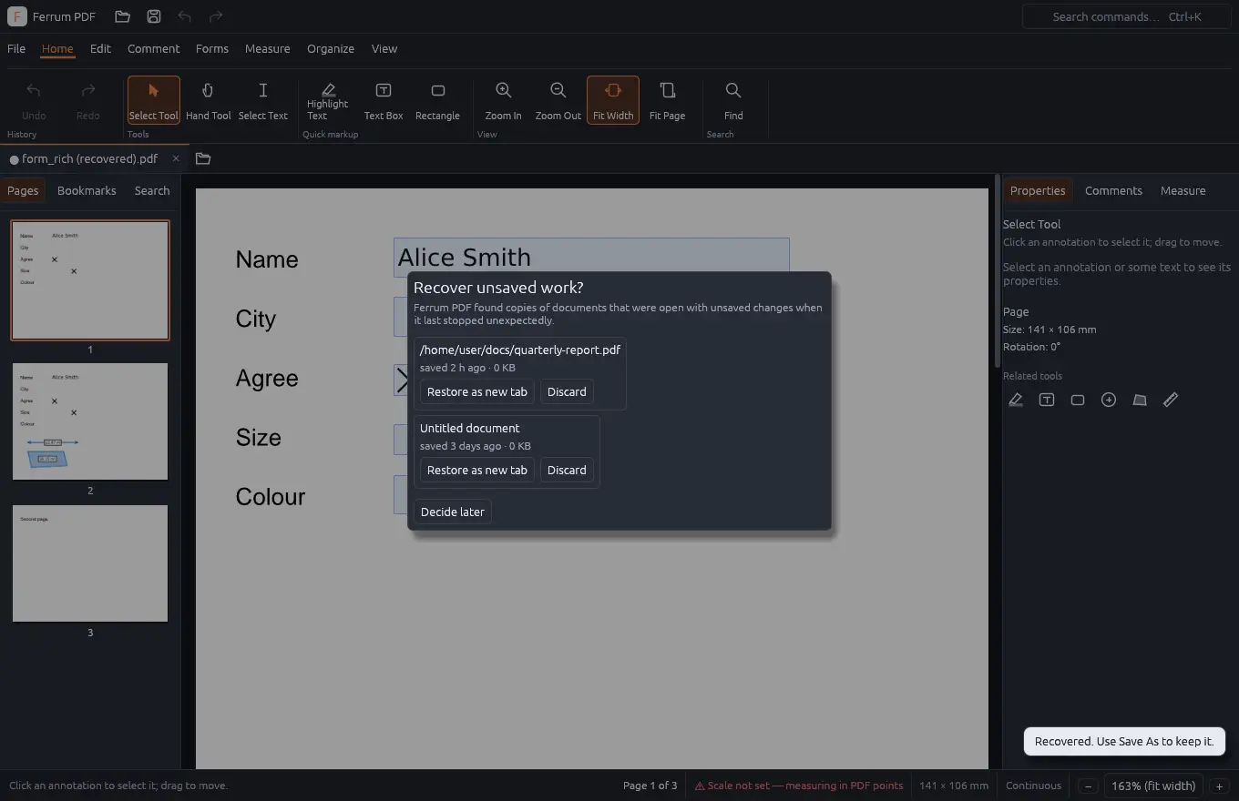Restore Untitled document as new tab
Screen dimensions: 1239x801
pos(477,470)
